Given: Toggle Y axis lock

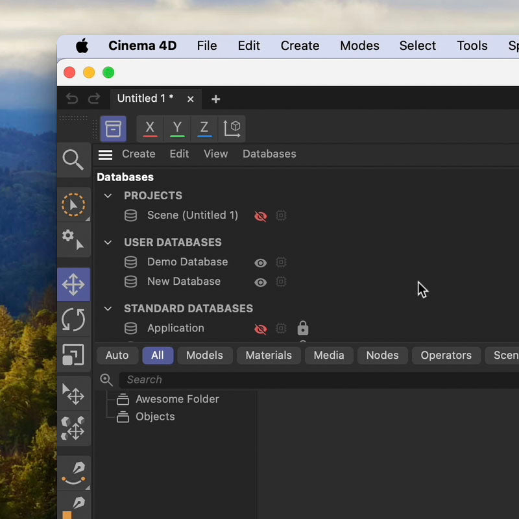Looking at the screenshot, I should coord(177,128).
